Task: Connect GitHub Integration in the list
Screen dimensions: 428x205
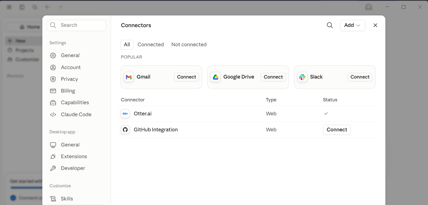Action: (x=337, y=130)
